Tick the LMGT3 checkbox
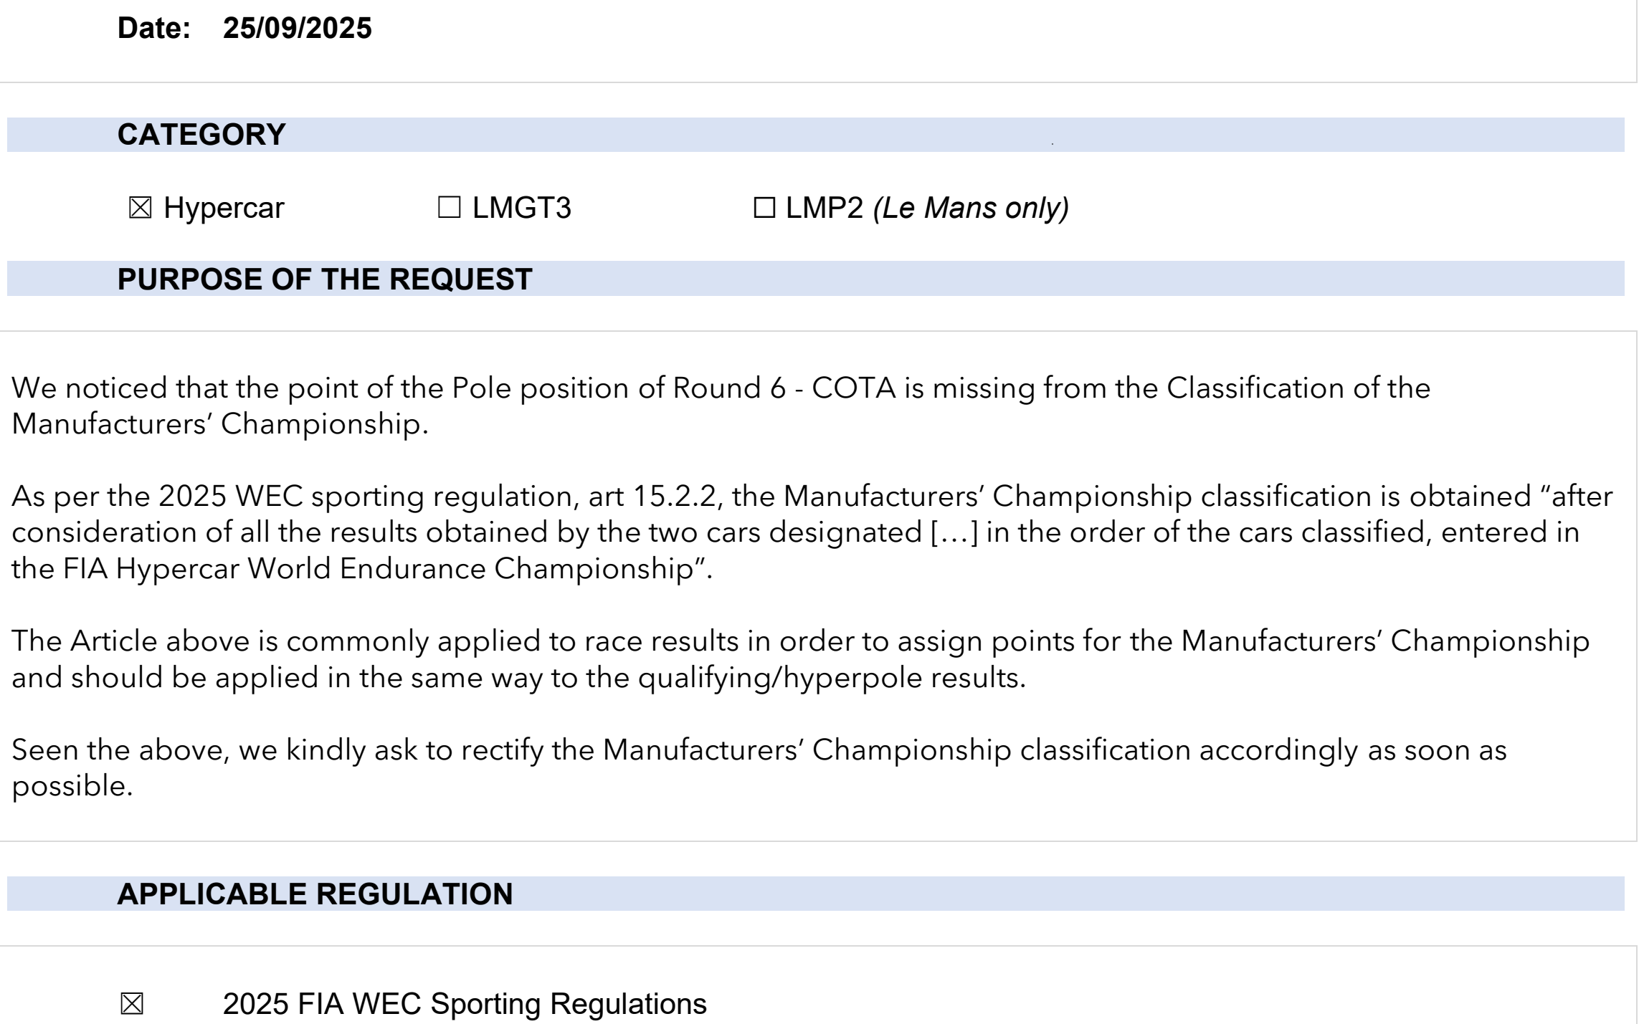Screen dimensions: 1639x1024 coord(449,209)
